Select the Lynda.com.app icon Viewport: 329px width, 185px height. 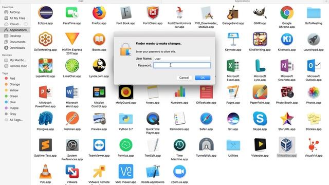point(99,66)
